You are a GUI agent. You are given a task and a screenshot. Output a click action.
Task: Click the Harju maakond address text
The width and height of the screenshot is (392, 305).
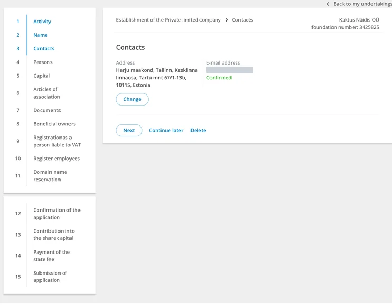tap(157, 78)
